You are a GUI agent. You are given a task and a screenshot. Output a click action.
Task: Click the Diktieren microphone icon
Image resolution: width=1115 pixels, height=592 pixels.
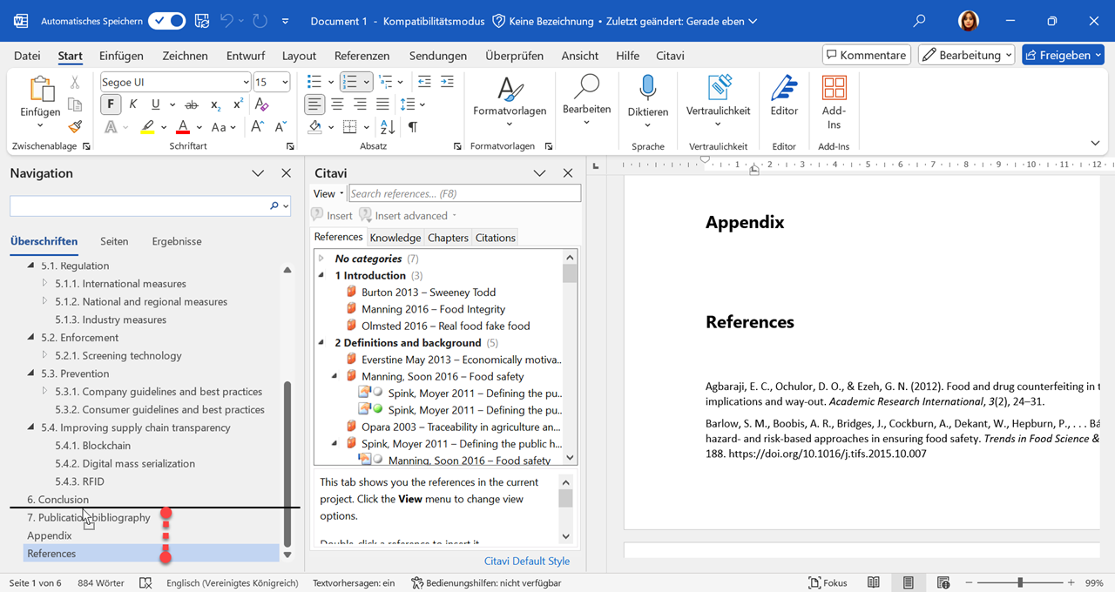647,89
